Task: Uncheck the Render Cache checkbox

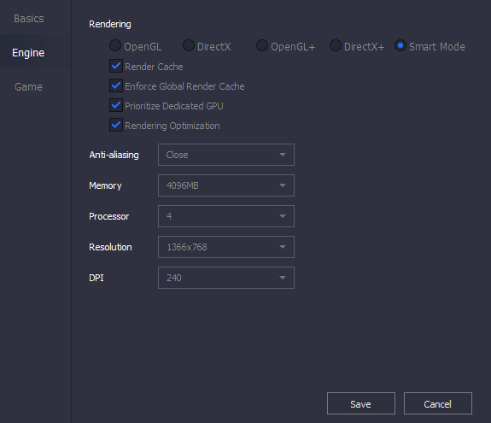Action: click(x=116, y=66)
